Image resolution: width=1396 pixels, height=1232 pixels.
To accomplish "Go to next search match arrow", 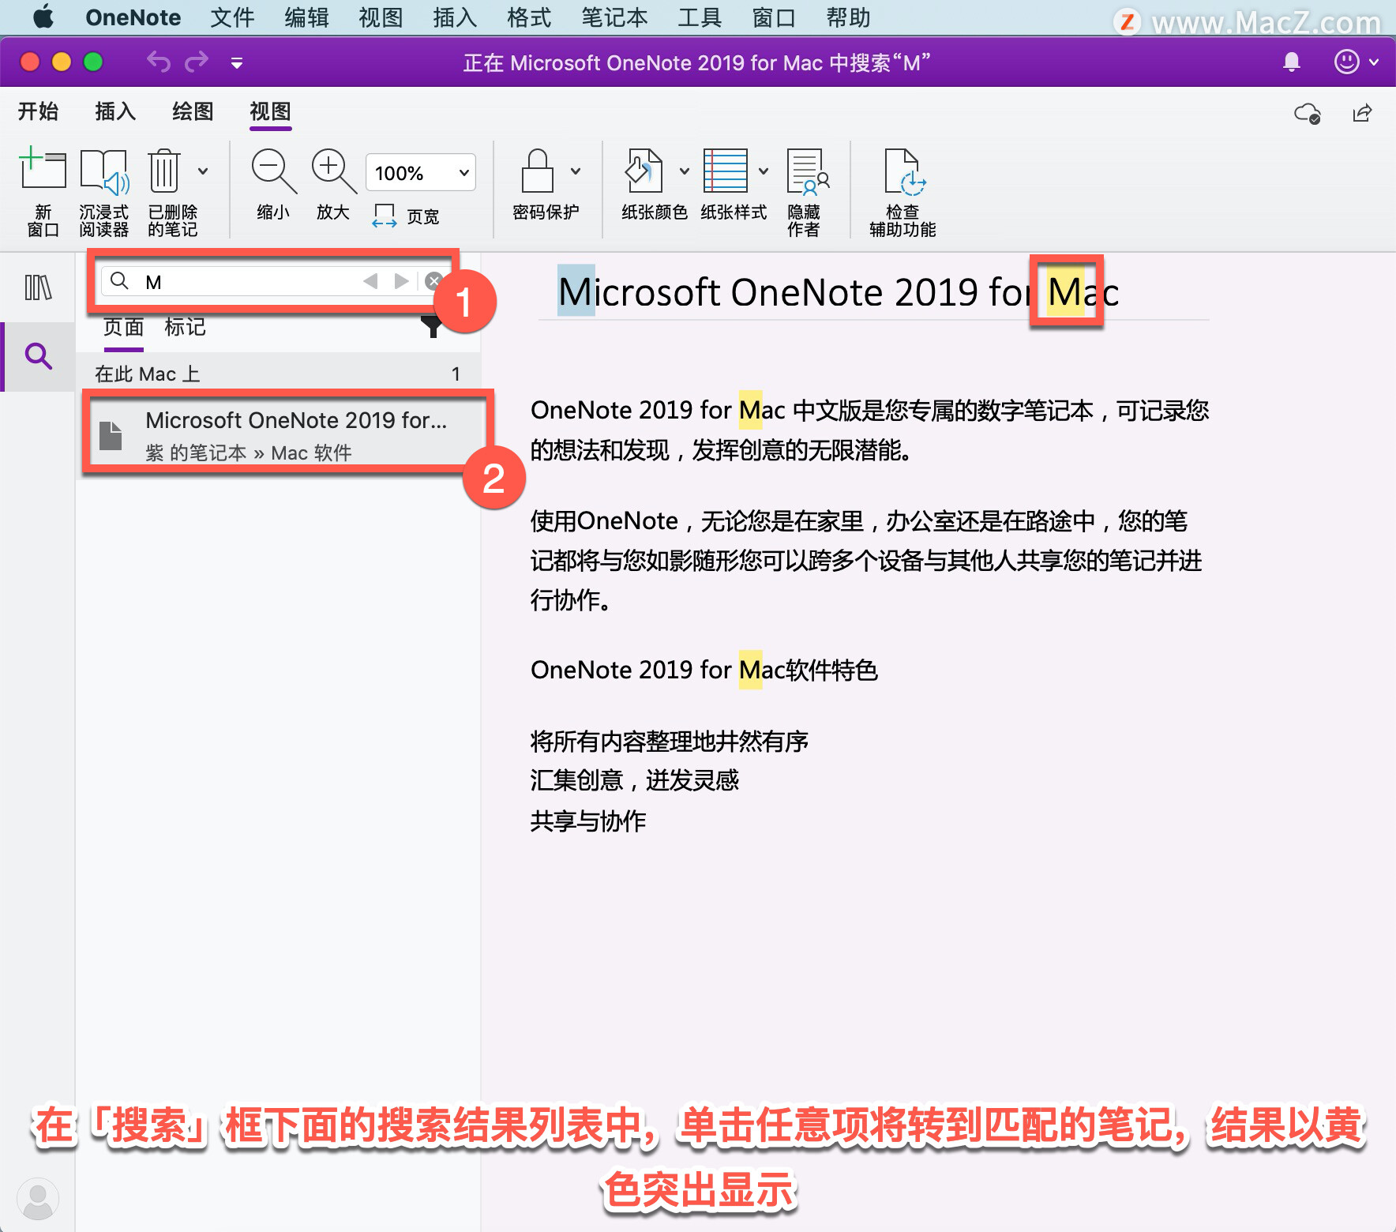I will tap(401, 281).
